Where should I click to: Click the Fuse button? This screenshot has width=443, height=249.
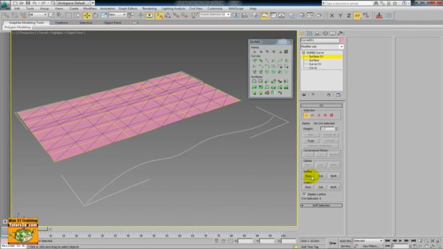click(311, 140)
